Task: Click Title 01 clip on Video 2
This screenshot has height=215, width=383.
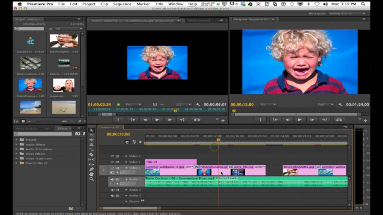Action: click(x=171, y=162)
